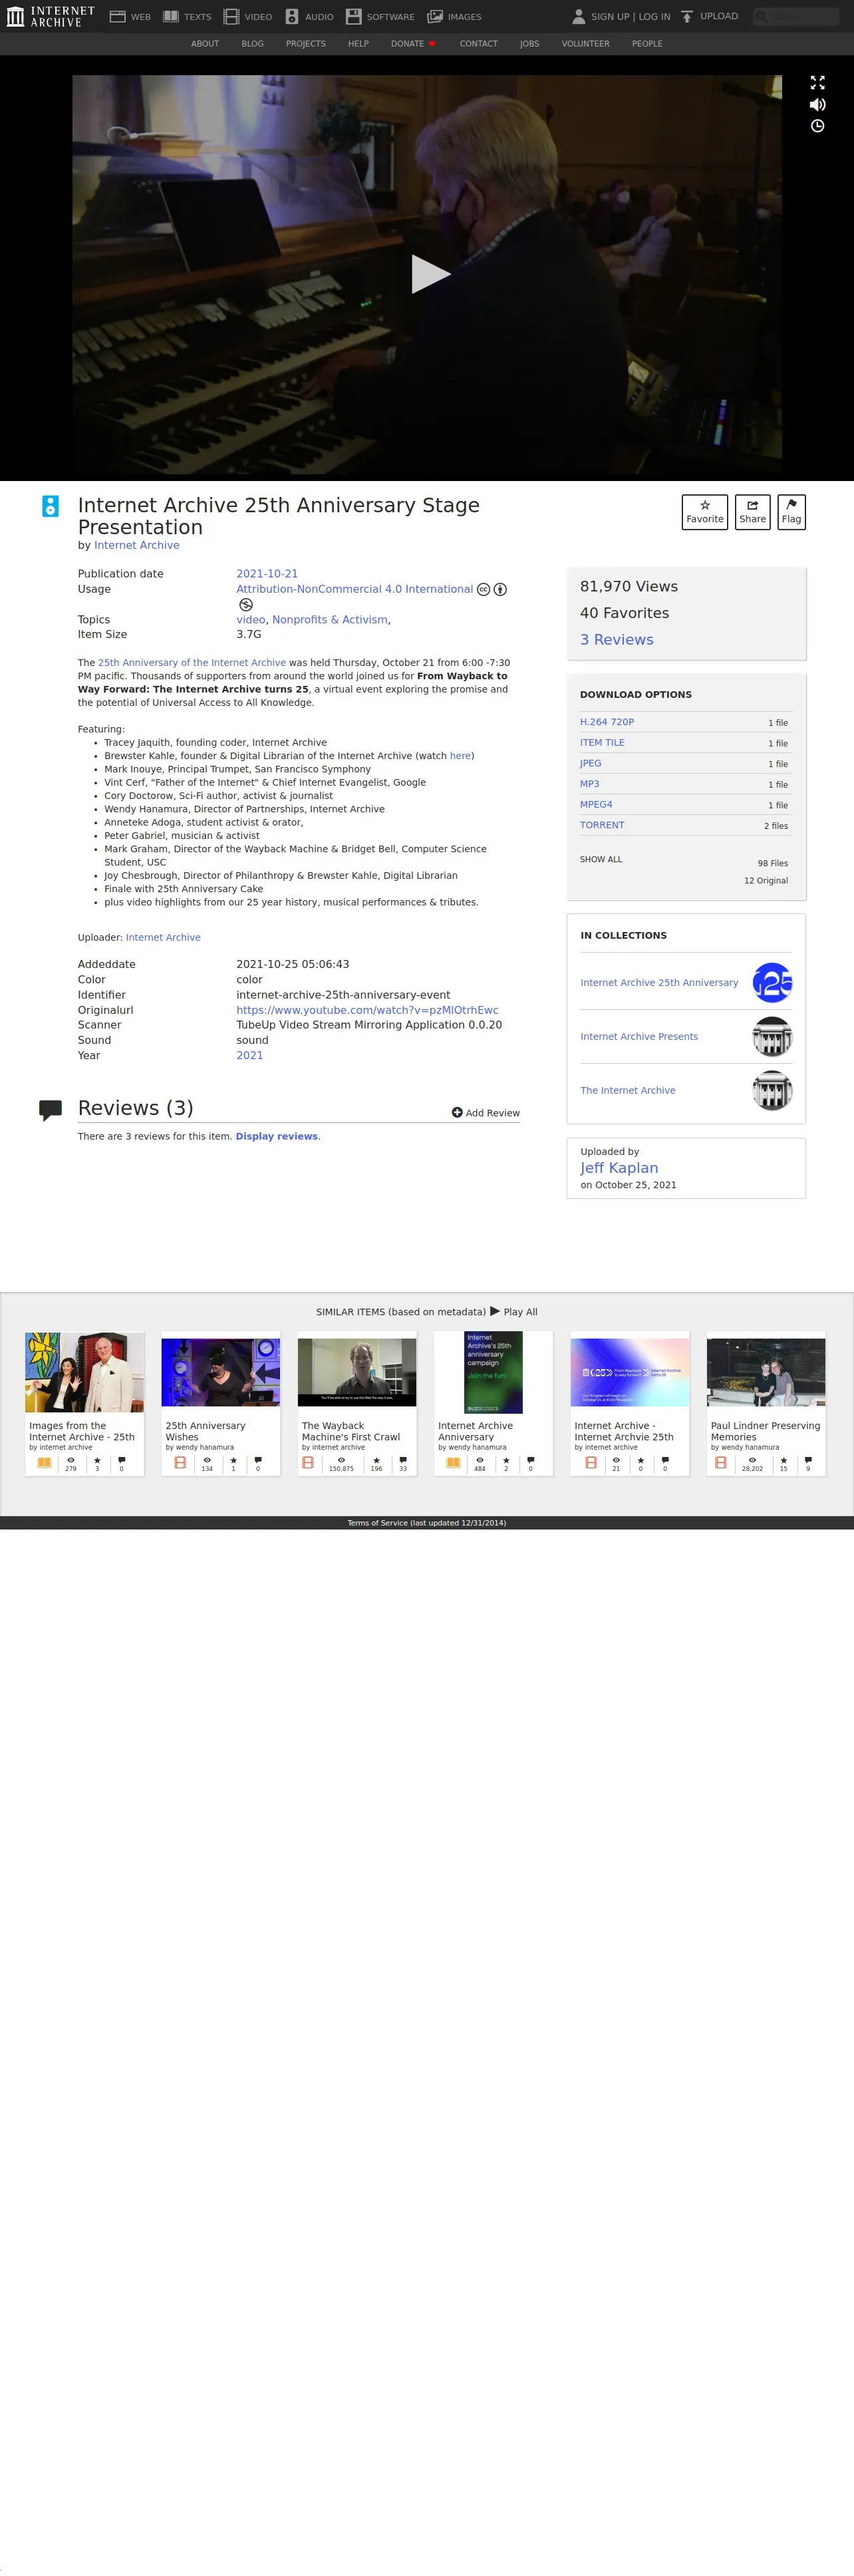Open uploader Jeff Kaplan's profile
Image resolution: width=854 pixels, height=2576 pixels.
pos(619,1168)
